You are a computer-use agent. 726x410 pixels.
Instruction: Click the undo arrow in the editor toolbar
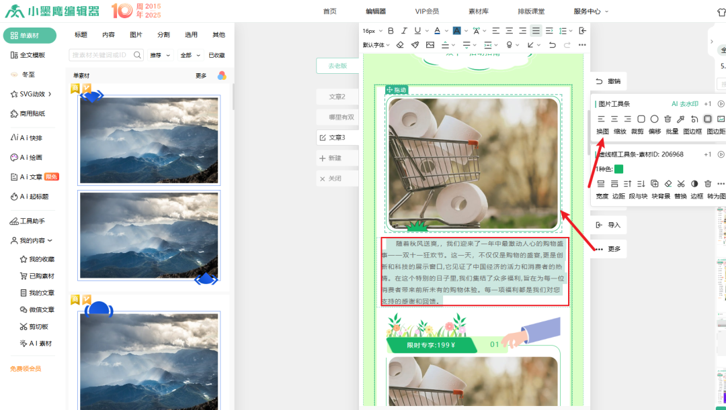pyautogui.click(x=553, y=45)
